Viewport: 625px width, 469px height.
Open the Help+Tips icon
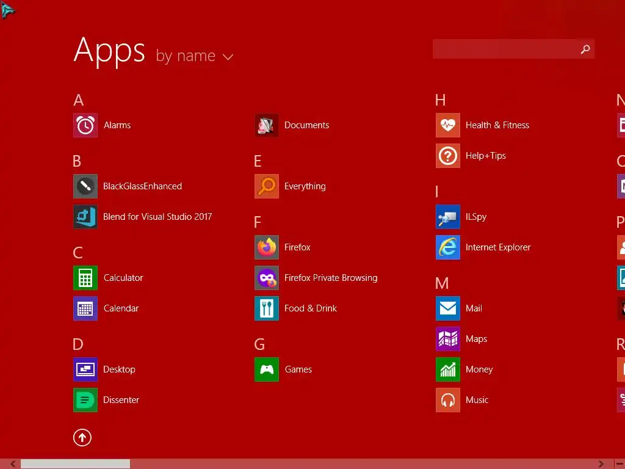(448, 156)
